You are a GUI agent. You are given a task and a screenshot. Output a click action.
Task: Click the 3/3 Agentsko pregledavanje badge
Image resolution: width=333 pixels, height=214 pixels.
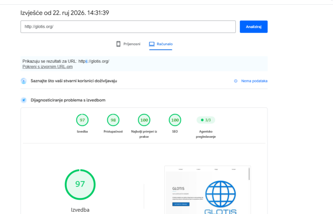point(206,120)
